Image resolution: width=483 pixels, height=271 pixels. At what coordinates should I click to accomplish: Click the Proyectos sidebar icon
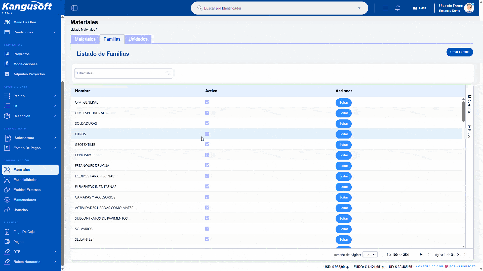coord(7,54)
